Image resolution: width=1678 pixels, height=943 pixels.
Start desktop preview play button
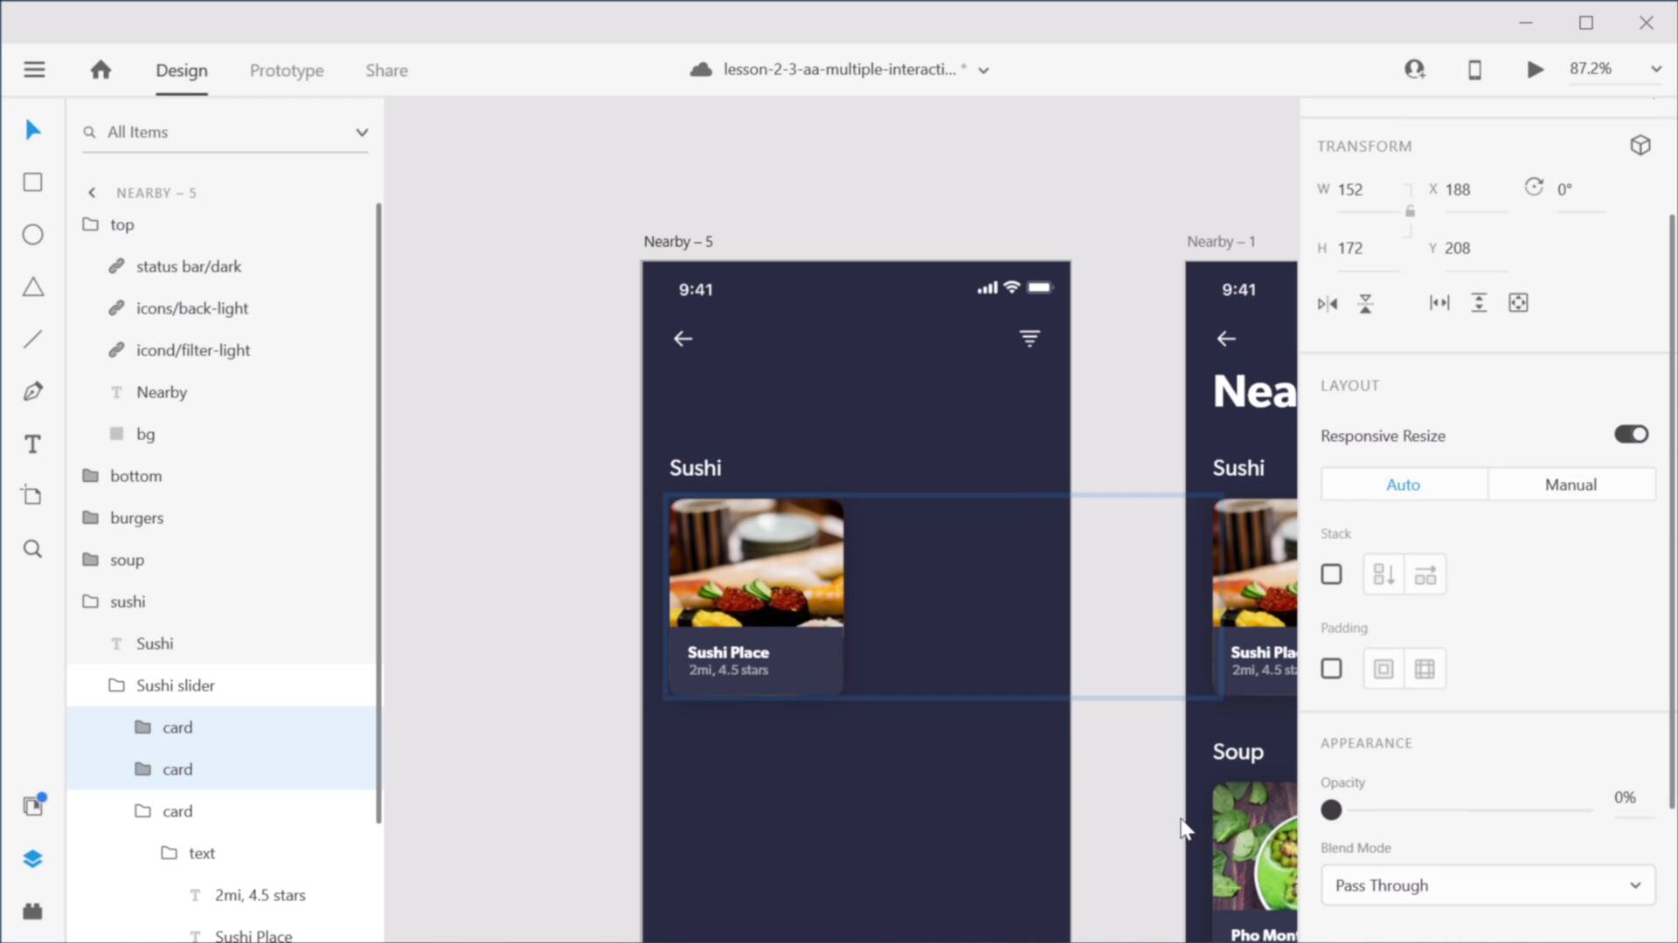1535,70
